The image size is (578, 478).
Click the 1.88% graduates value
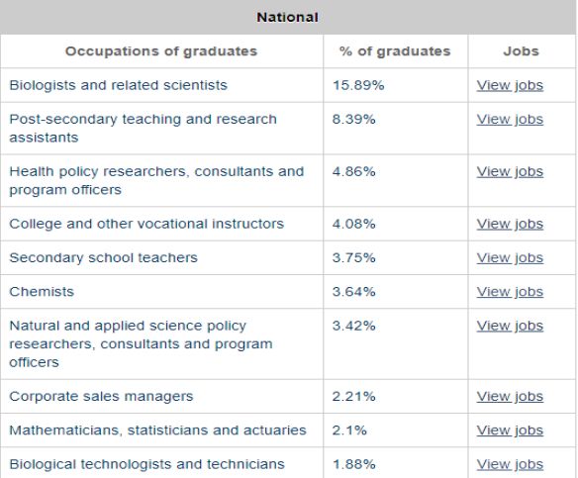(354, 464)
